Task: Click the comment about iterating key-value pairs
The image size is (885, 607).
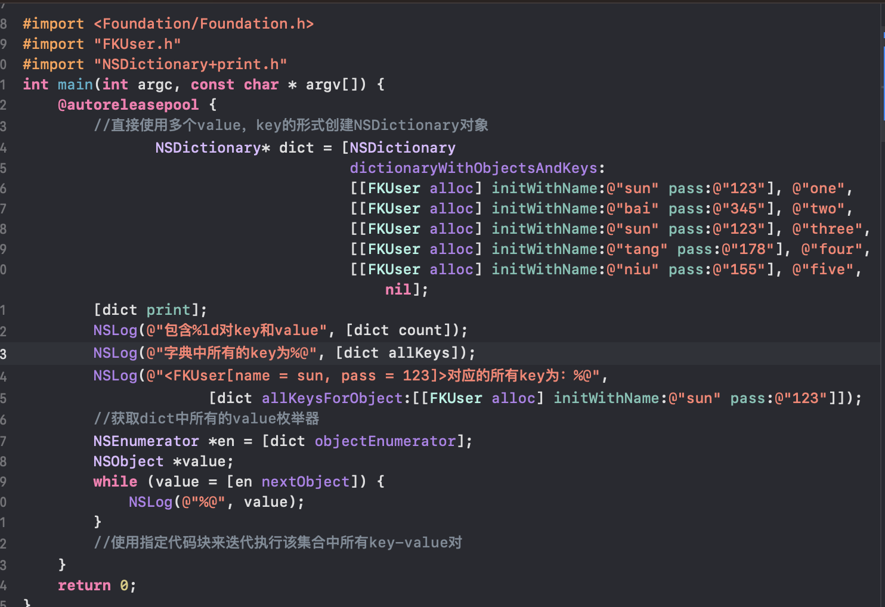Action: (x=278, y=543)
